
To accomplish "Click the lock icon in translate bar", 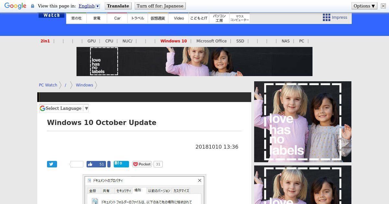I will point(32,6).
